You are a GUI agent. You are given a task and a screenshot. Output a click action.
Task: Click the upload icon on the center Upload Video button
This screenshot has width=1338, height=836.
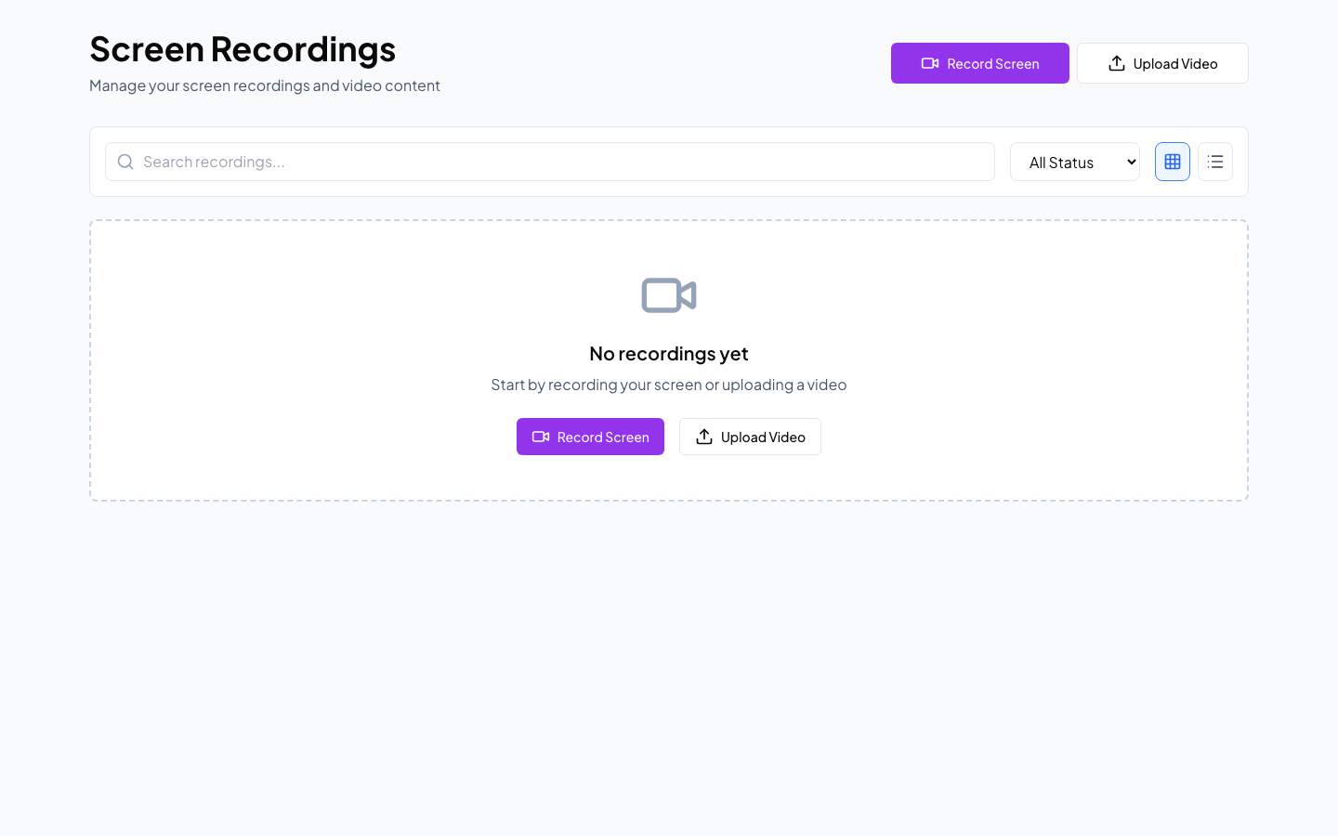703,437
